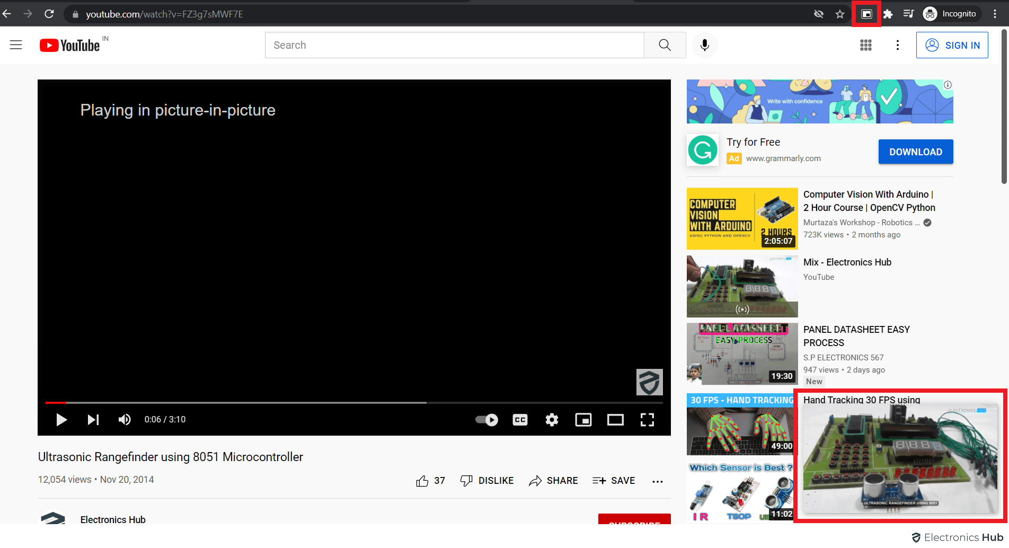Toggle the autoplay switch

(486, 420)
